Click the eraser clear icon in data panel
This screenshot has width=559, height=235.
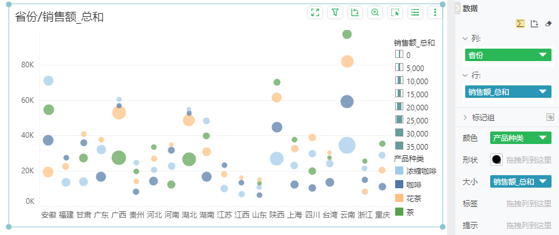(548, 24)
